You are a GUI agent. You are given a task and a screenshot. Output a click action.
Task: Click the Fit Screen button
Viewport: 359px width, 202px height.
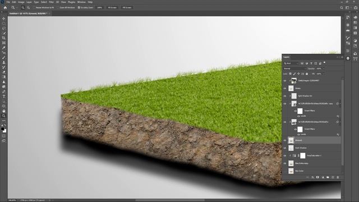[112, 7]
